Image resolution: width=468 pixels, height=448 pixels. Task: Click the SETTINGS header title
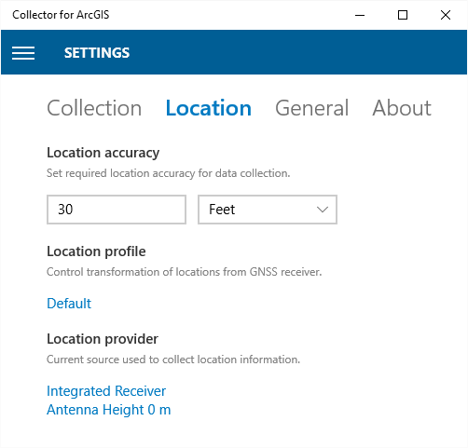[97, 53]
